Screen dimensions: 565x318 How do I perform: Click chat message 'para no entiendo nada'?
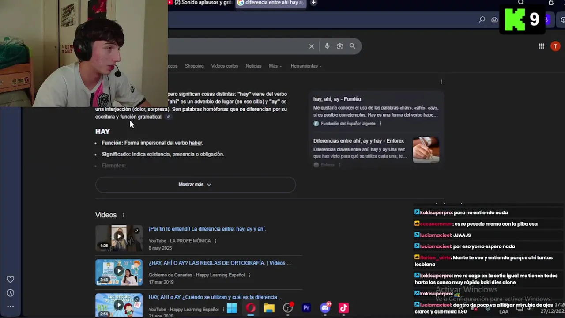[x=481, y=212]
